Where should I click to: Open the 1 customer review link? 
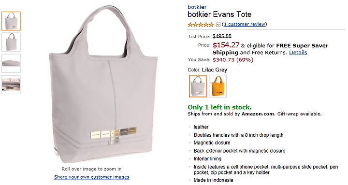[245, 24]
